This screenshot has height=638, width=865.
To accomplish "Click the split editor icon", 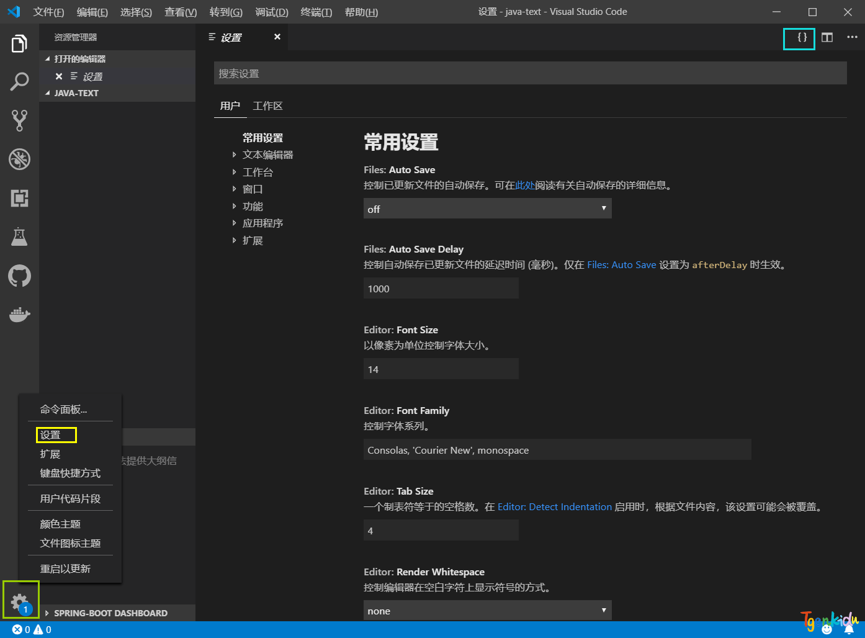I will coord(827,37).
